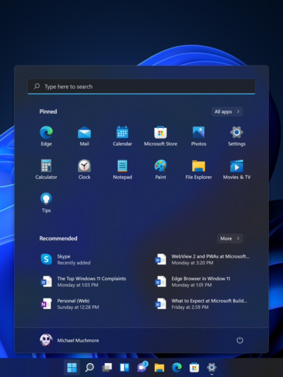The height and width of the screenshot is (377, 283).
Task: Open Settings from the taskbar
Action: click(x=211, y=368)
